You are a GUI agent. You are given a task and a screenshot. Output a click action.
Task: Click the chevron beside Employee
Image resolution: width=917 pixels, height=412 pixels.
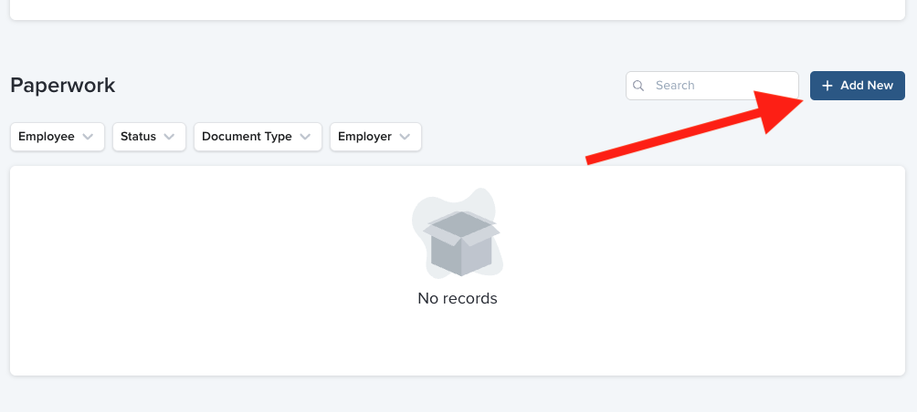(88, 137)
